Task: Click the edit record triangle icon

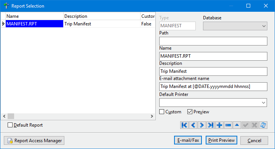Action: (237, 125)
